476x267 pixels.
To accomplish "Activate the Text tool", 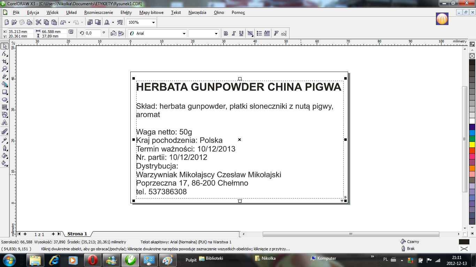I will pos(5,123).
